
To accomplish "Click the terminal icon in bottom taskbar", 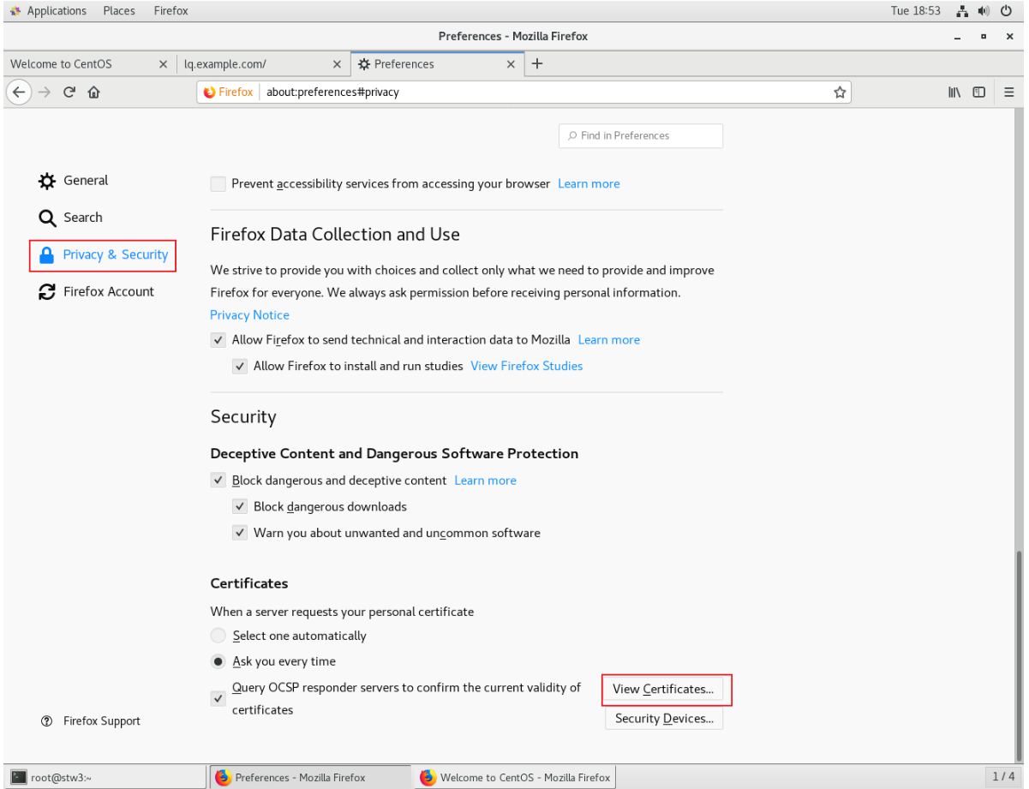I will pos(18,778).
